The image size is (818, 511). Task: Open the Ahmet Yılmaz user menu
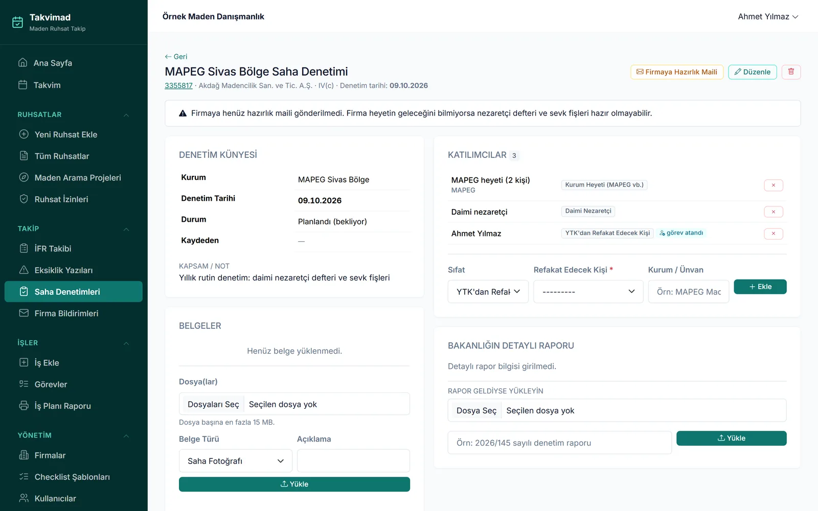point(768,17)
